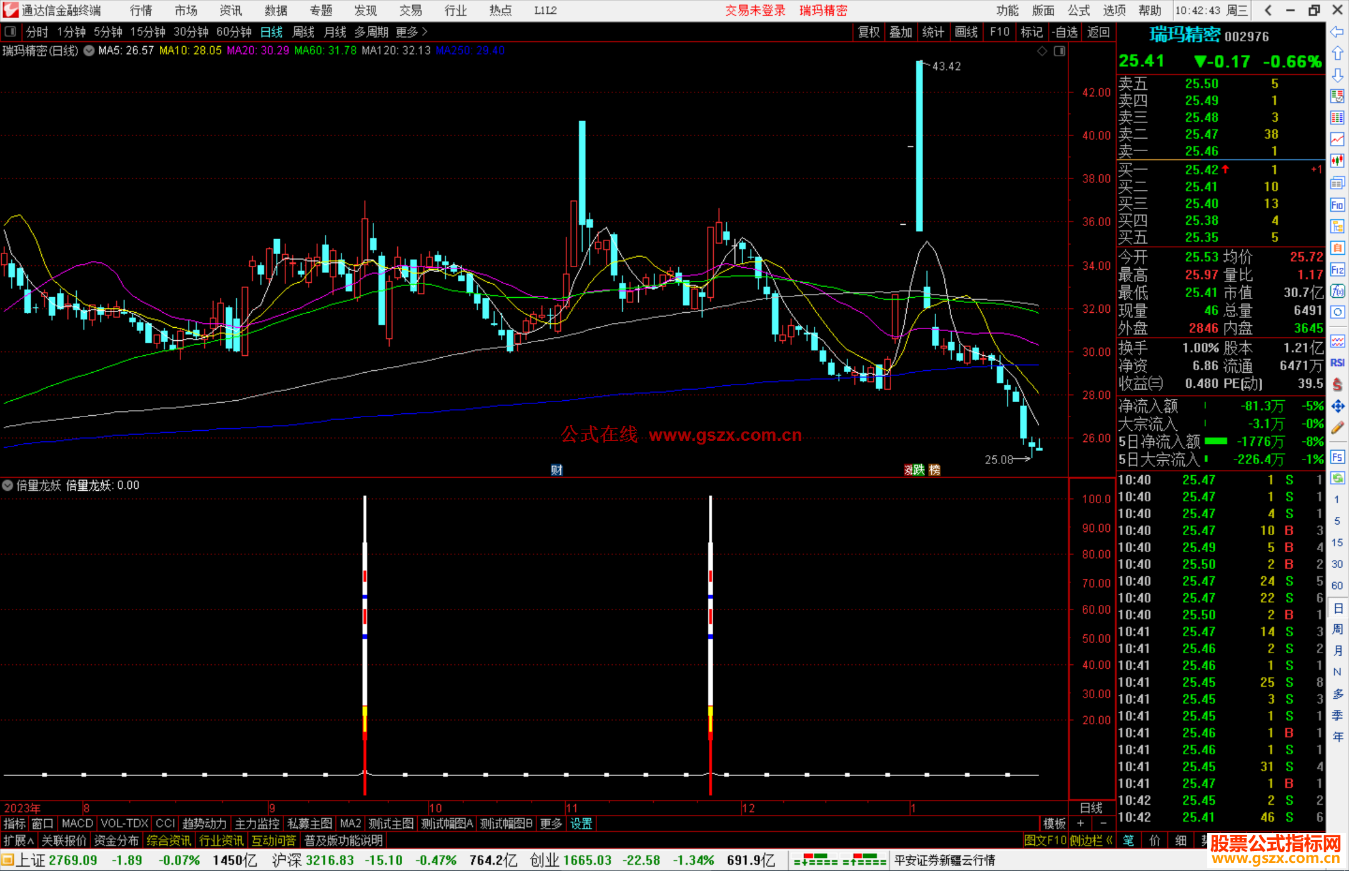Select the MACD indicator tab

77,824
